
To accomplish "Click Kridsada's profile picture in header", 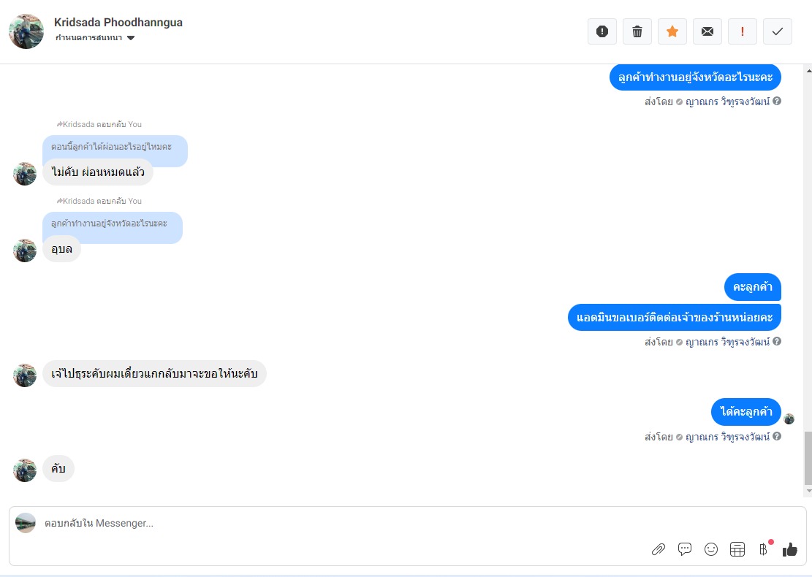I will tap(26, 31).
